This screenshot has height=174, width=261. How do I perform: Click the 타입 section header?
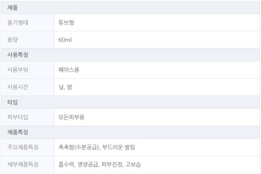tap(12, 102)
